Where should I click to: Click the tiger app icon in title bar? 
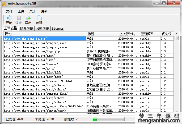[4, 4]
